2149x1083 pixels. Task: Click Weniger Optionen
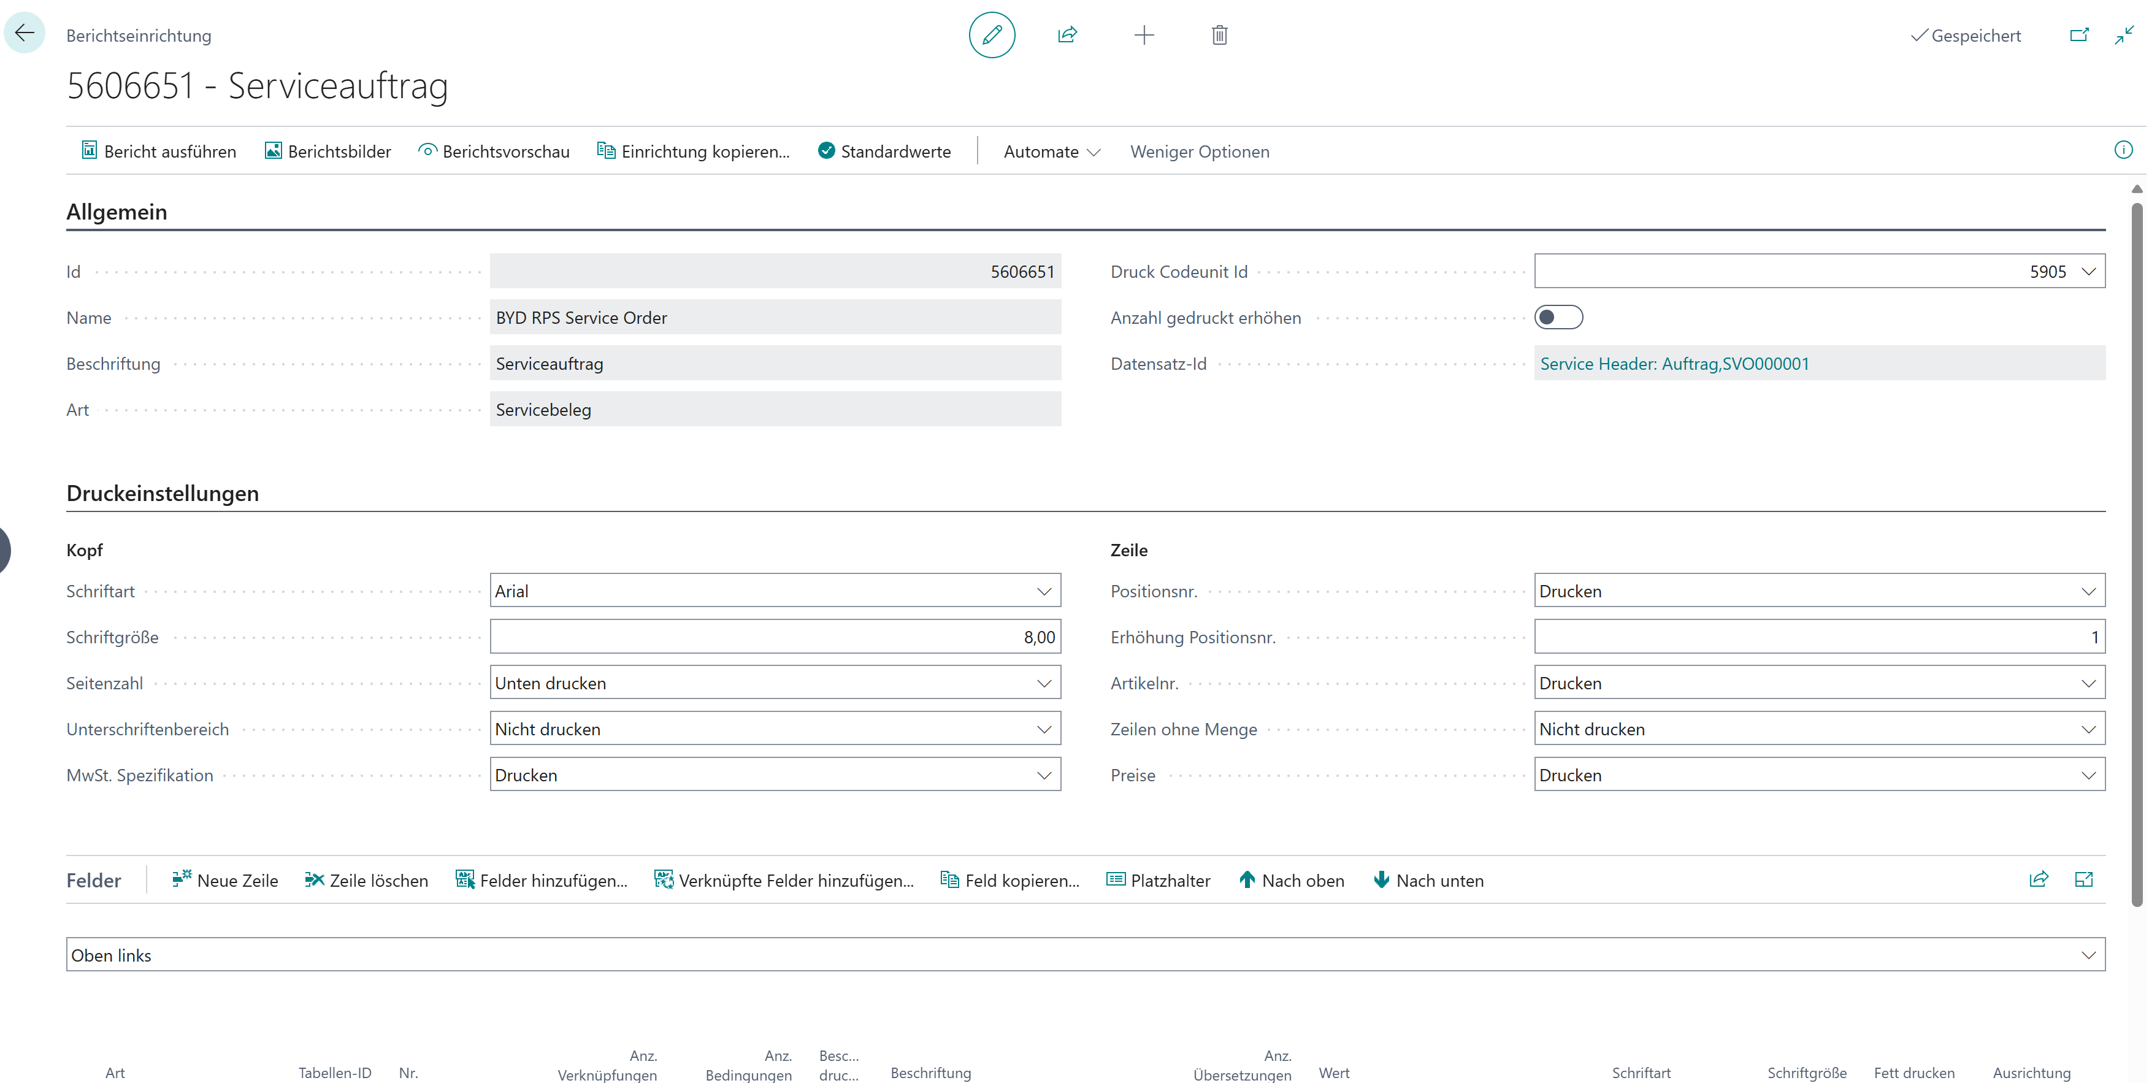[x=1199, y=151]
